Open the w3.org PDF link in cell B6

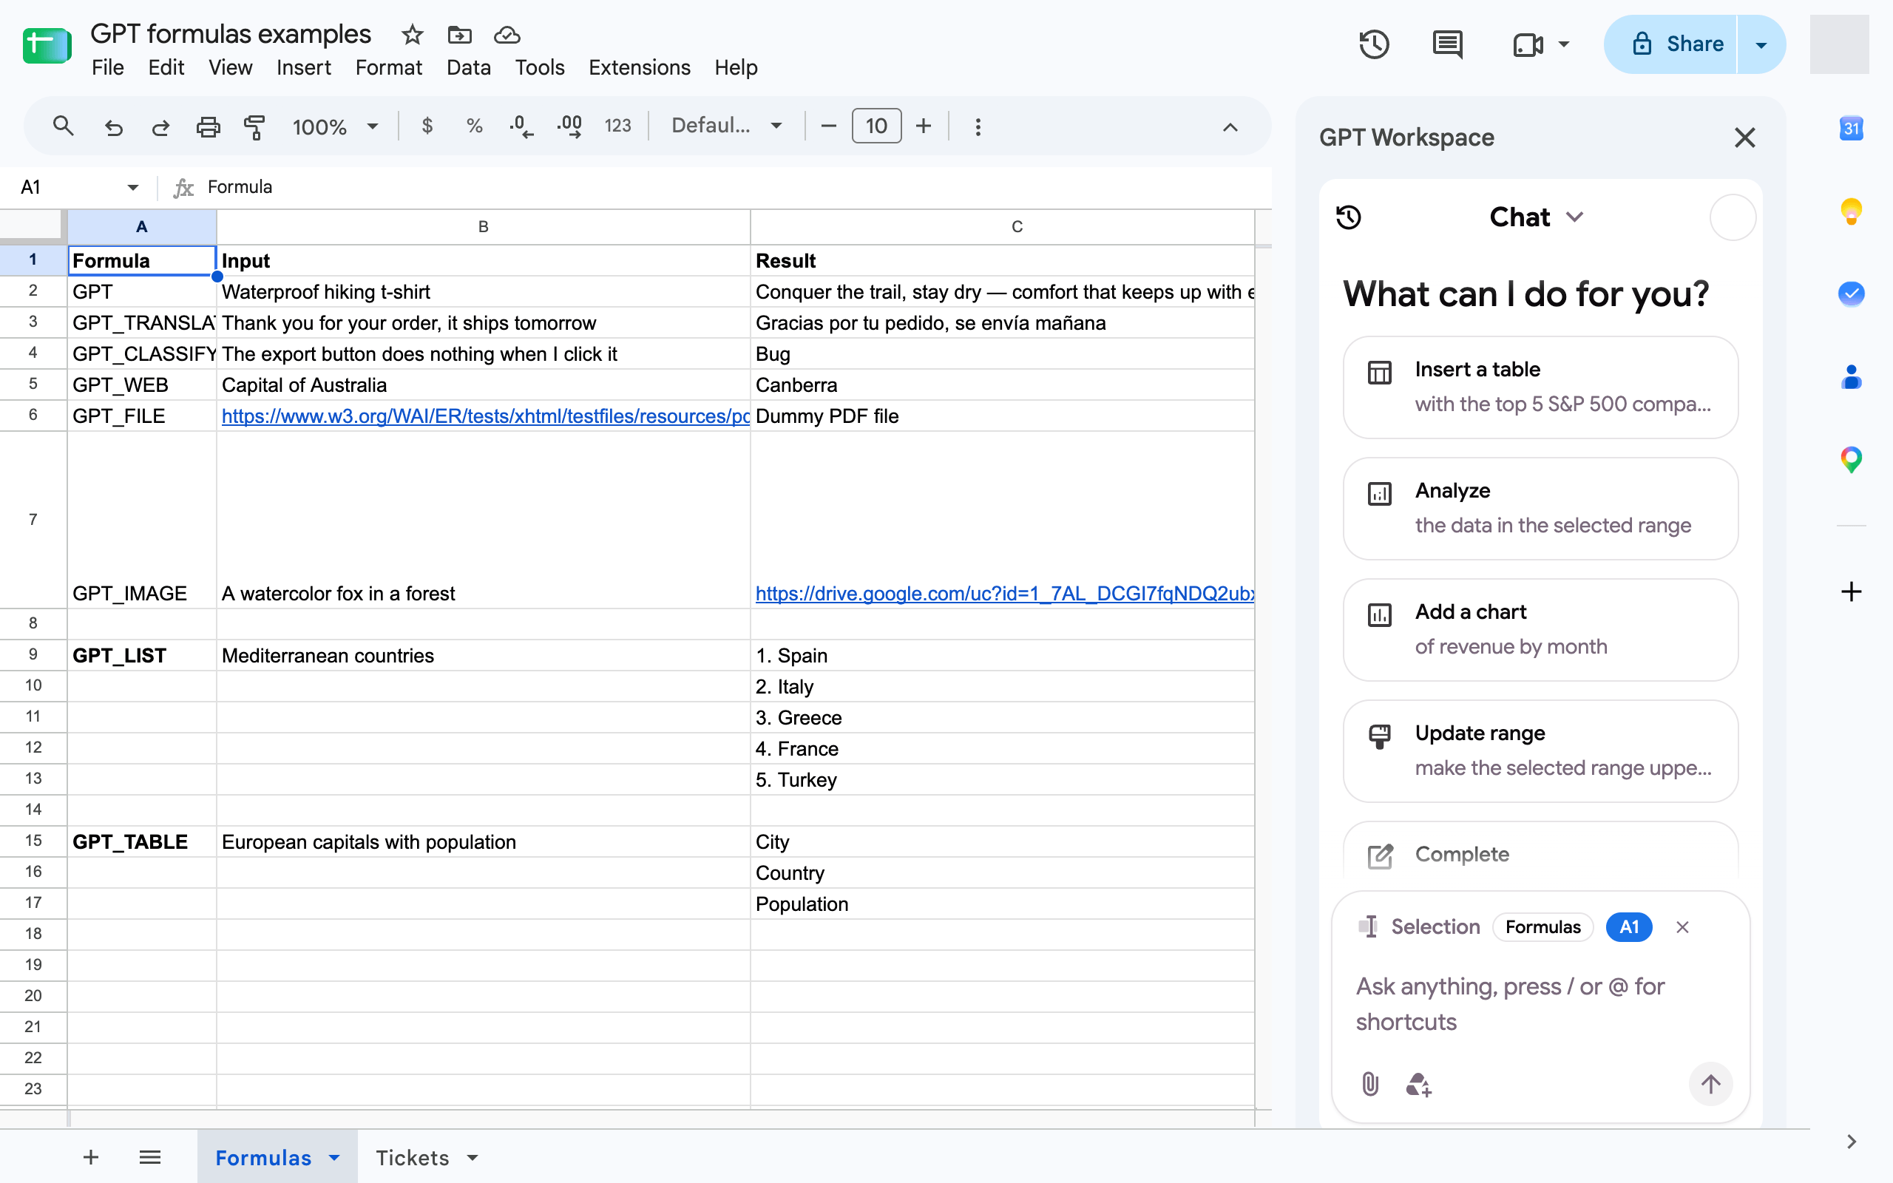pos(485,416)
